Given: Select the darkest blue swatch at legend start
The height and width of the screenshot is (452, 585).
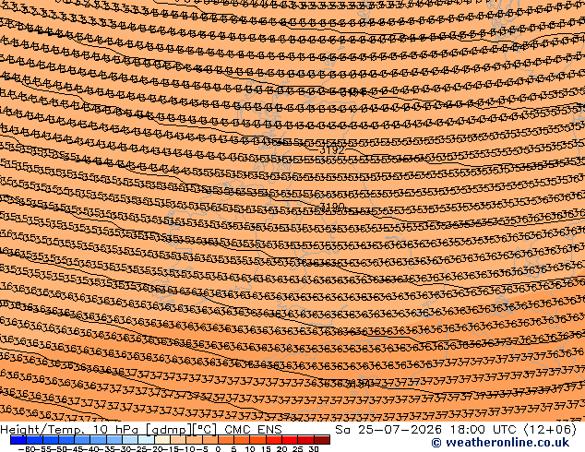Looking at the screenshot, I should (x=18, y=439).
